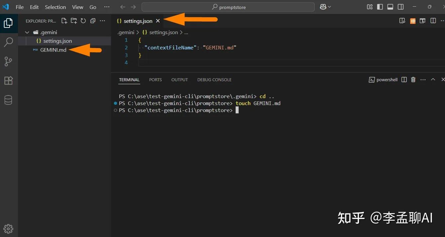Click the Collapse Folders icon in Explorer
Viewport: 445px width, 237px height.
coord(93,21)
